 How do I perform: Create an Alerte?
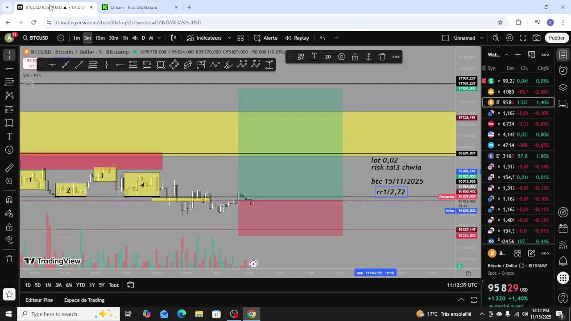point(265,38)
